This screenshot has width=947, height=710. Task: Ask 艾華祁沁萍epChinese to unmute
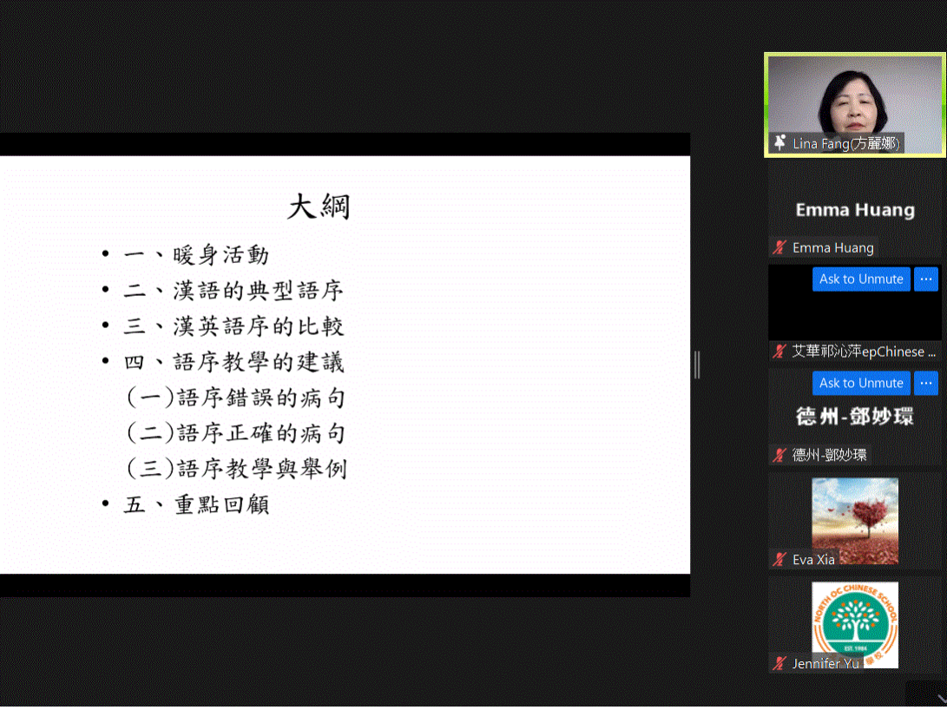[861, 279]
